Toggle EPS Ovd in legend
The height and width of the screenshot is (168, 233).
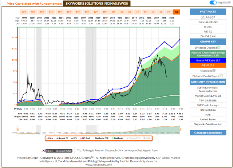(x=85, y=138)
